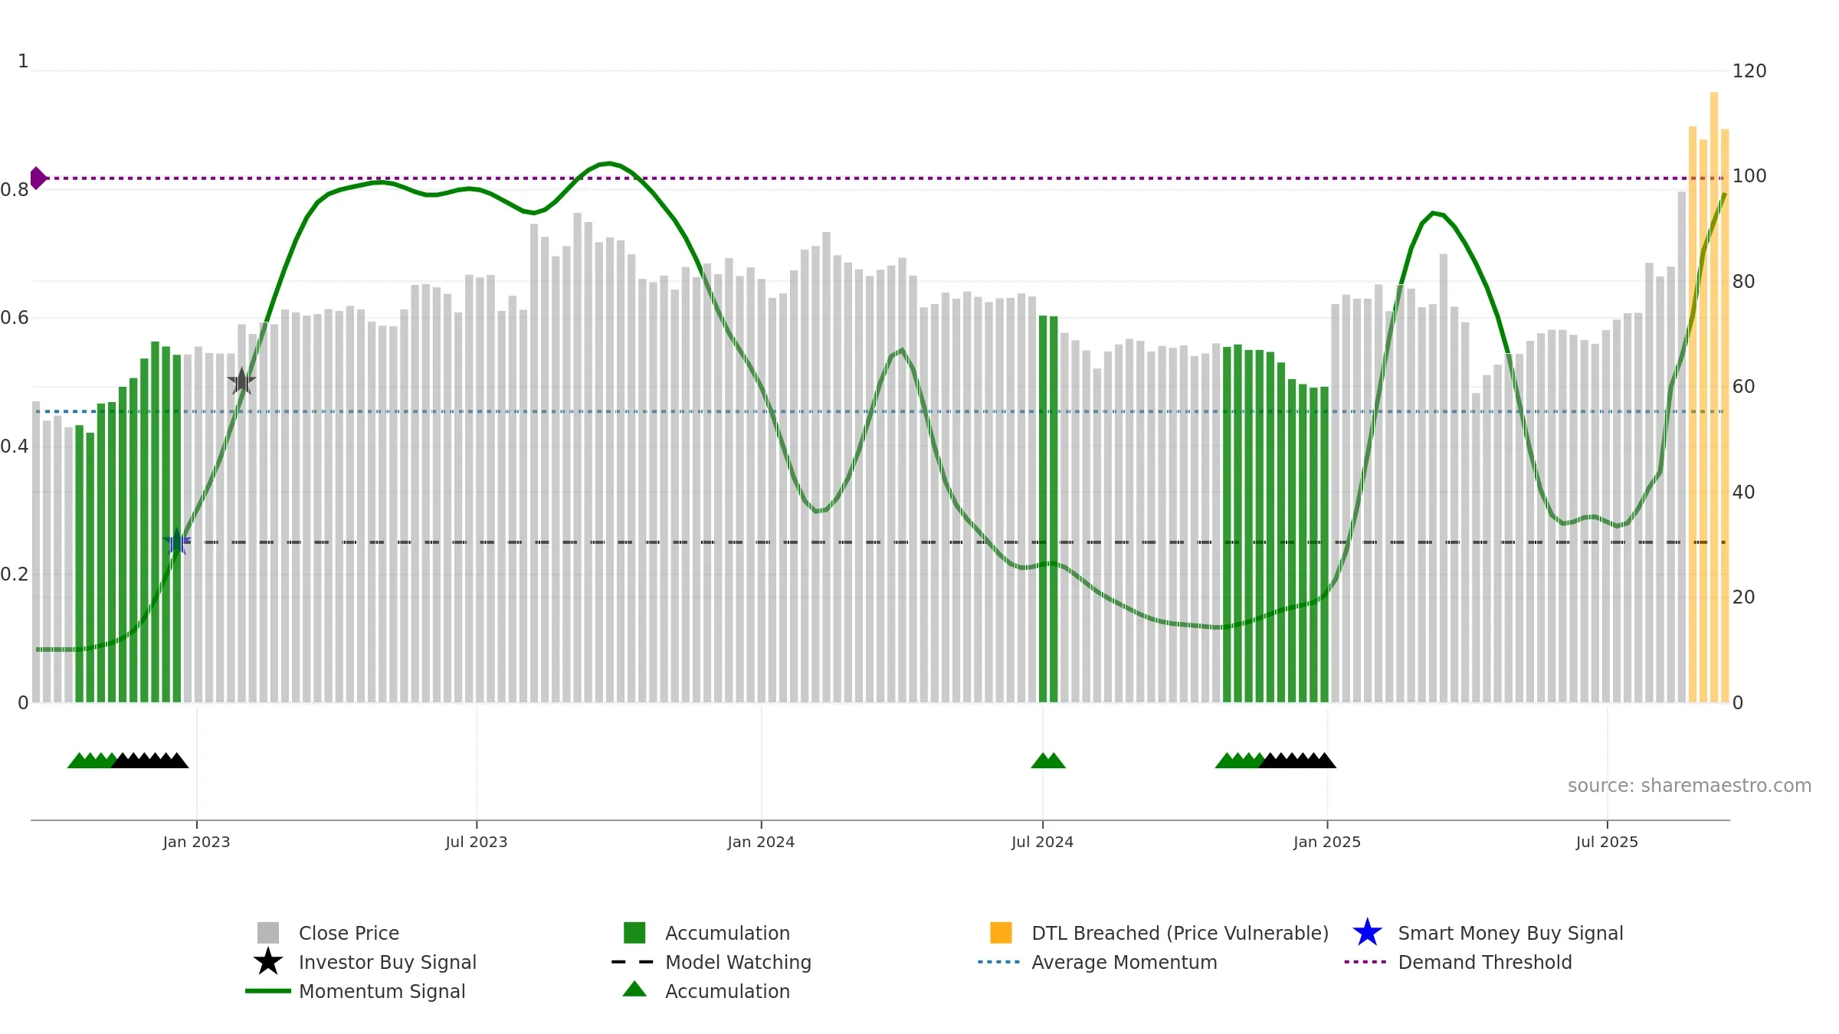Screen dimensions: 1839x1034
Task: Click the green accumulation triangles near Jul 2024
Action: click(x=1048, y=760)
